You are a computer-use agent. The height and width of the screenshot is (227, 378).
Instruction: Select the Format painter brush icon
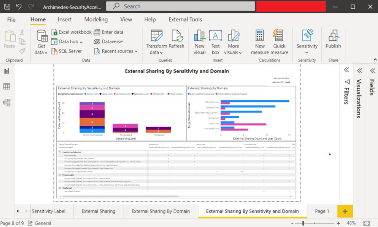22,51
